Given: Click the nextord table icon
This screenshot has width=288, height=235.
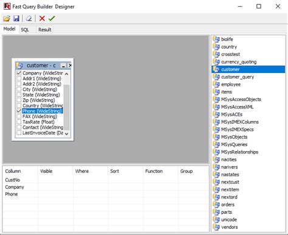Looking at the screenshot, I should pyautogui.click(x=216, y=197).
